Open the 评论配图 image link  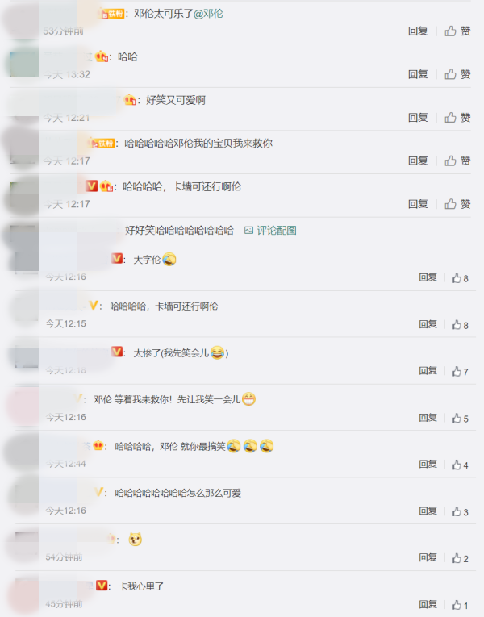pyautogui.click(x=270, y=230)
